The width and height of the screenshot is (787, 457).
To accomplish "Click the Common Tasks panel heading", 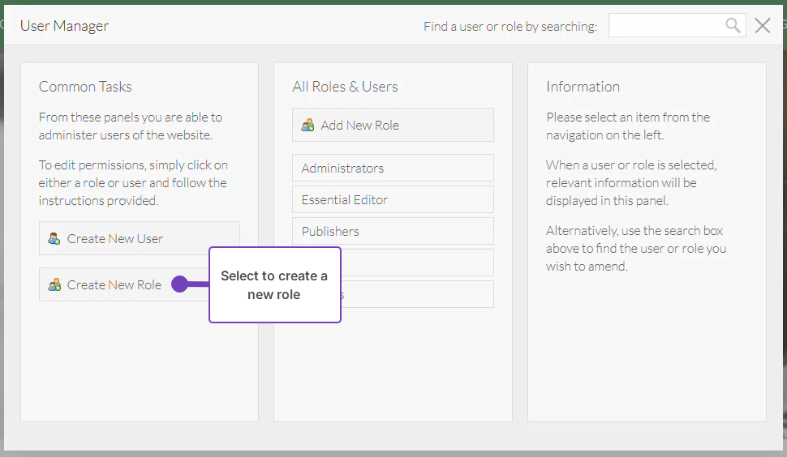I will pos(85,87).
